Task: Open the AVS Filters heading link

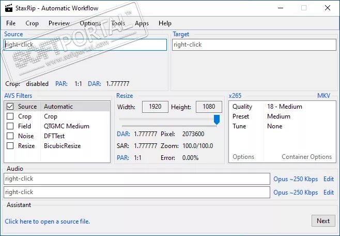Action: [18, 96]
